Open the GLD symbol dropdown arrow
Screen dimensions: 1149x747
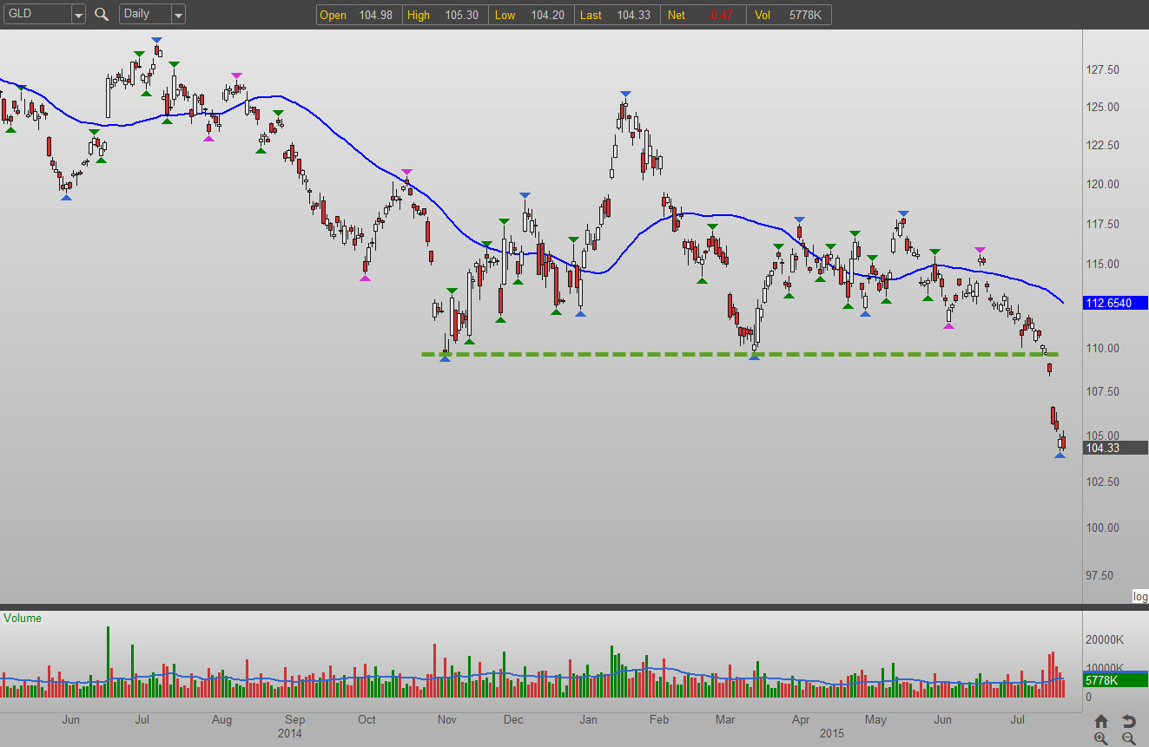[78, 15]
